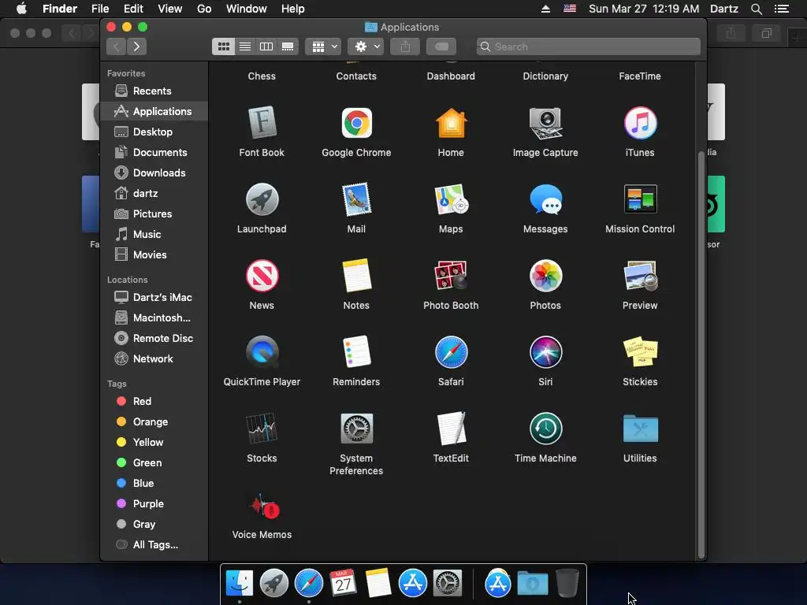This screenshot has width=807, height=605.
Task: Select the Photos app icon
Action: point(545,276)
